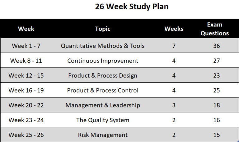Select 'The Quality System' topic cell
The height and width of the screenshot is (142, 239).
[103, 120]
